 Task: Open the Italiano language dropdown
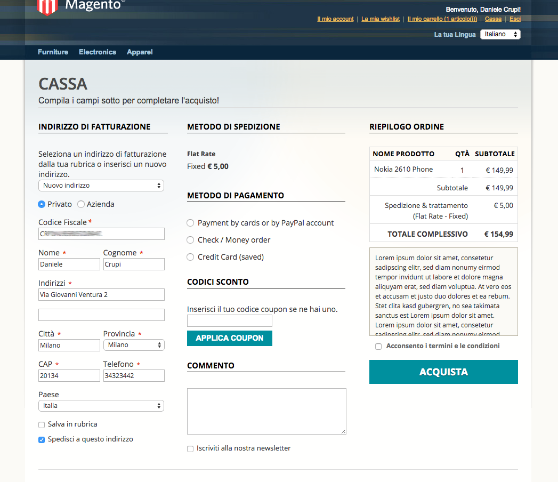tap(500, 34)
